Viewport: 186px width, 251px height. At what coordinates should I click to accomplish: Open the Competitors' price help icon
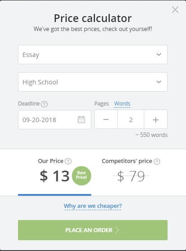click(157, 161)
